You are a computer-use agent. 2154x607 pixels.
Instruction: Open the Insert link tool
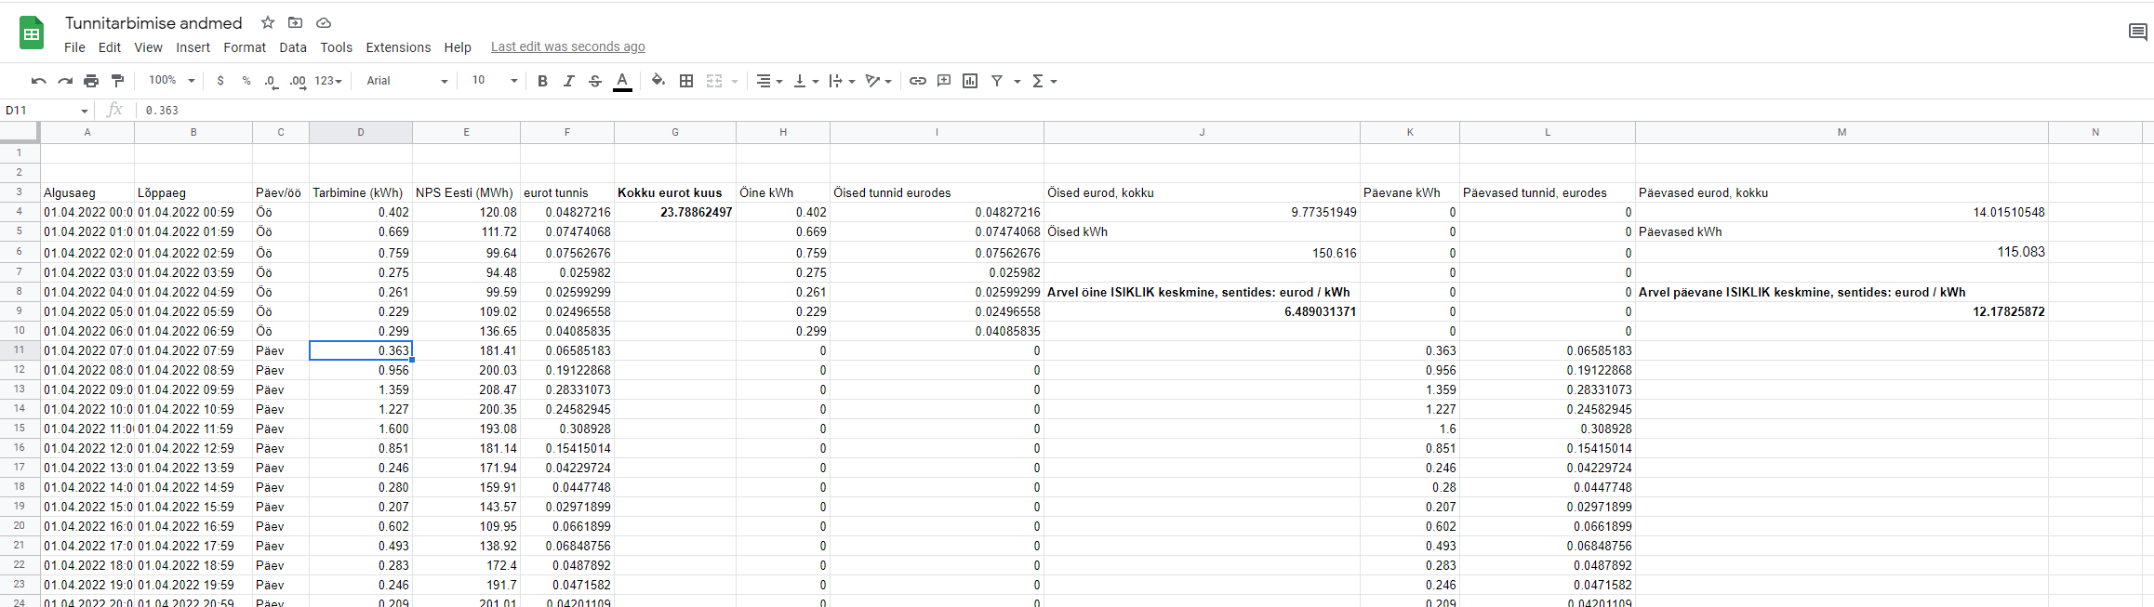(x=917, y=81)
